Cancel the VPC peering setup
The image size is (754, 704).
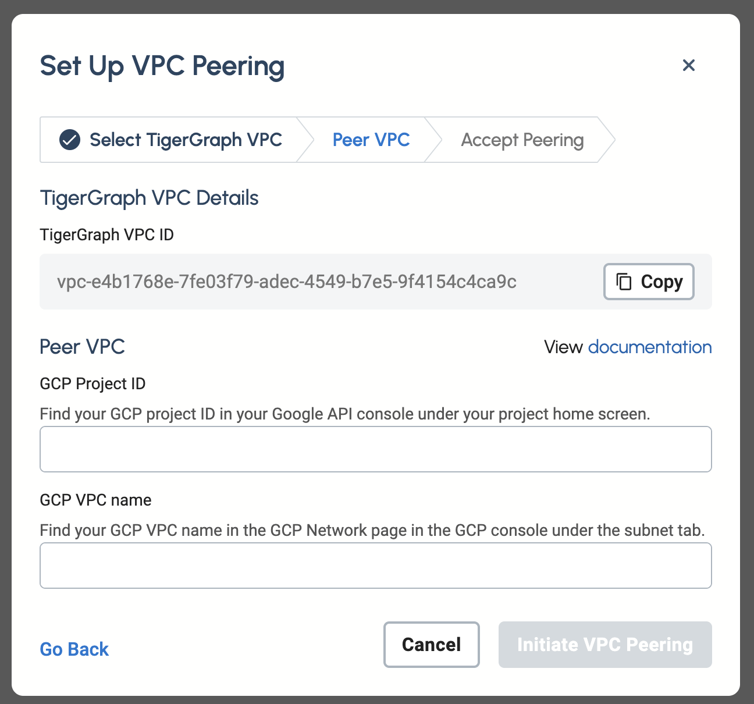click(x=431, y=645)
